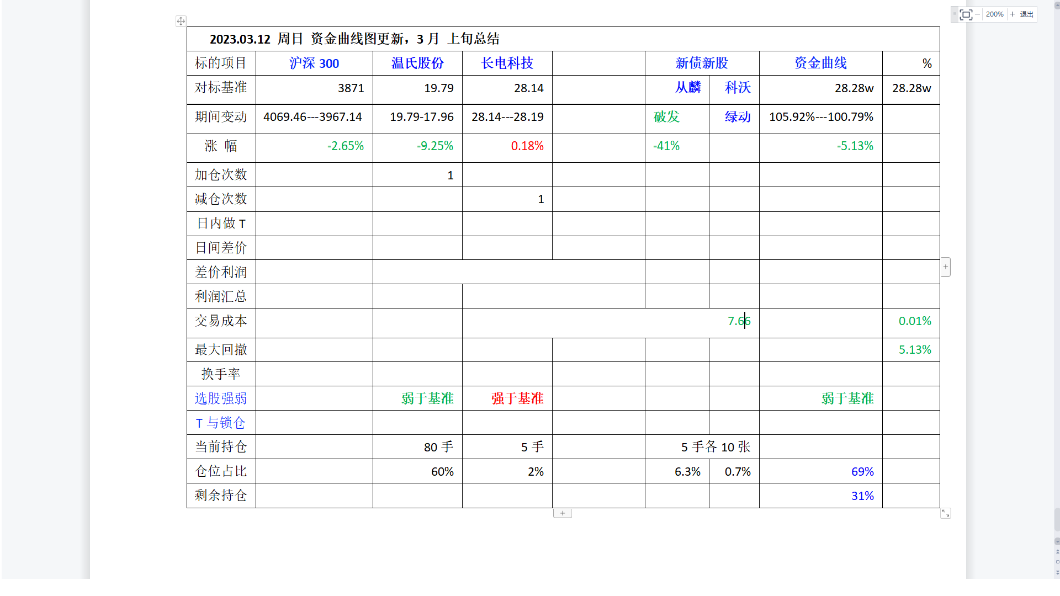
Task: Click the 交易成本 cell containing 7.66
Action: coord(610,322)
